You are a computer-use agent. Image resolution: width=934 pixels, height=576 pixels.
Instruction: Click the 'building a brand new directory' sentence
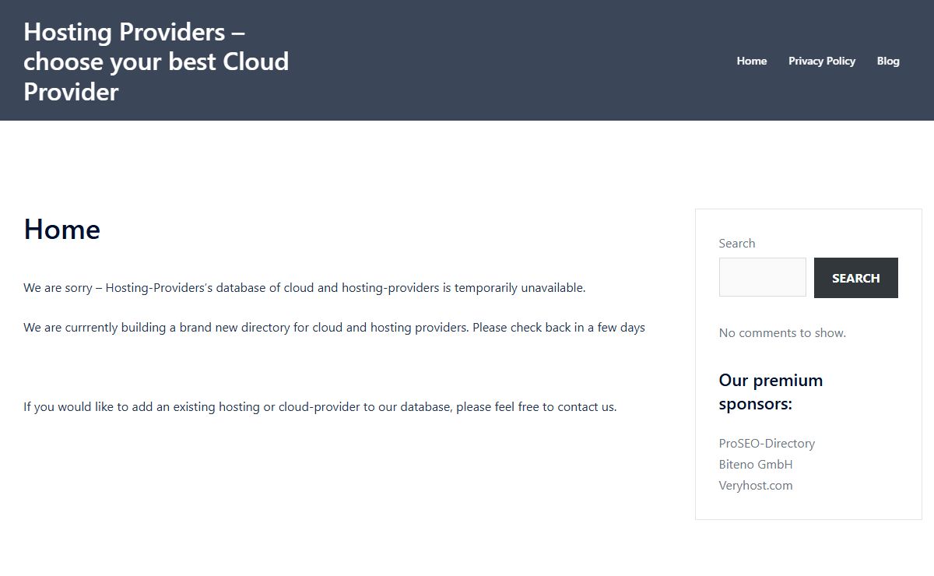click(x=334, y=328)
